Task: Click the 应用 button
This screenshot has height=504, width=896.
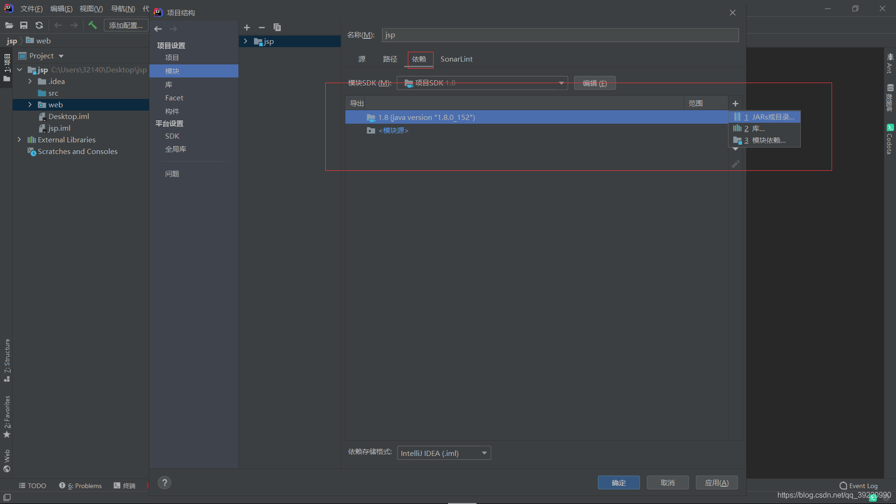Action: pos(716,483)
